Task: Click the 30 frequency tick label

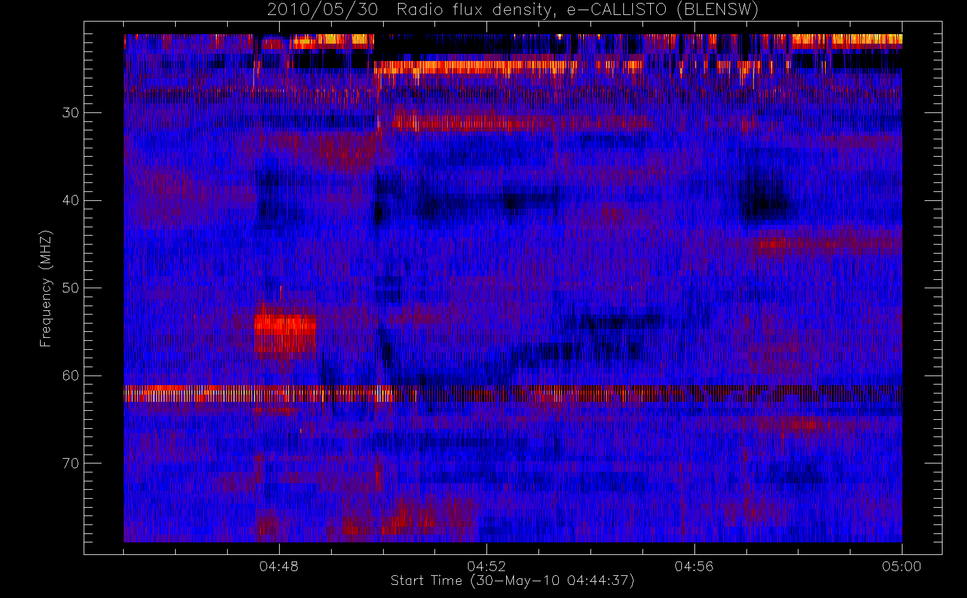Action: coord(71,113)
